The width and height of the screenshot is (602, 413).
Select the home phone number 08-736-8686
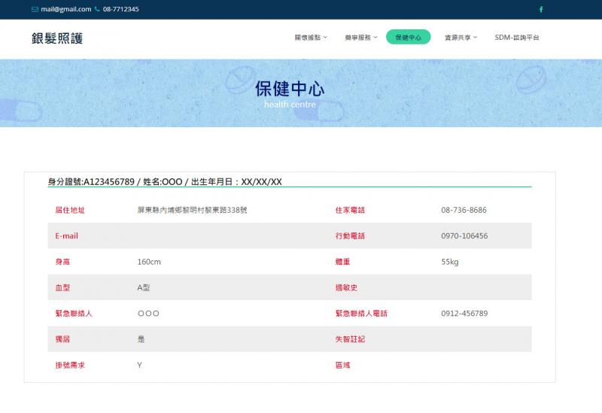click(464, 210)
